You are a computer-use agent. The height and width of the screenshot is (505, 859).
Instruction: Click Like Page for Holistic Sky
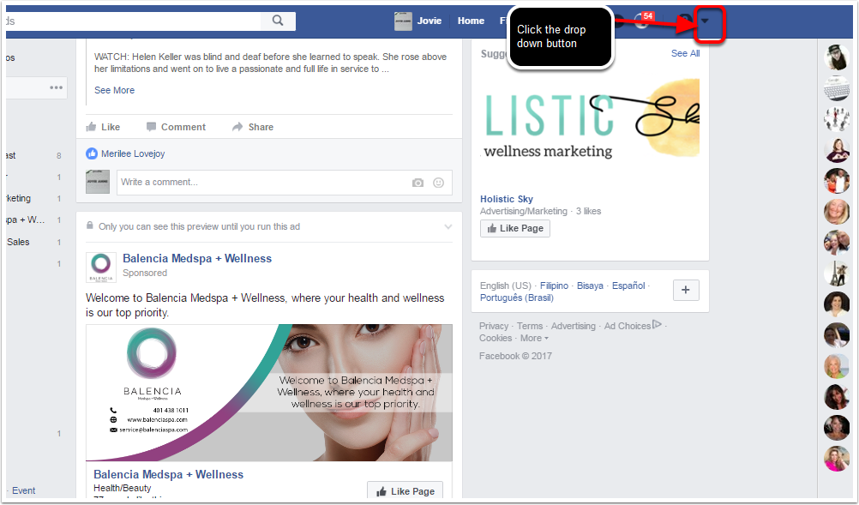click(515, 228)
